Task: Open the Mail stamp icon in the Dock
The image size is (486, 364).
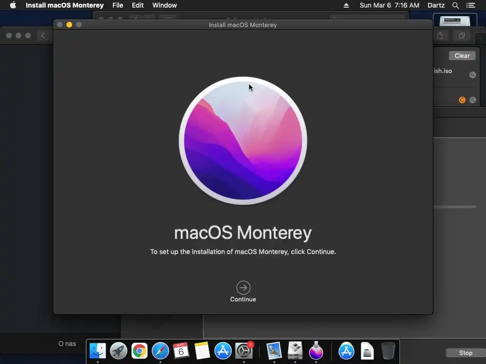Action: [x=274, y=351]
